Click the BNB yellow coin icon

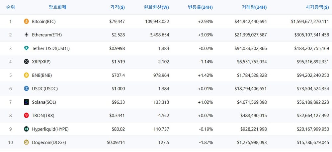(x=26, y=75)
